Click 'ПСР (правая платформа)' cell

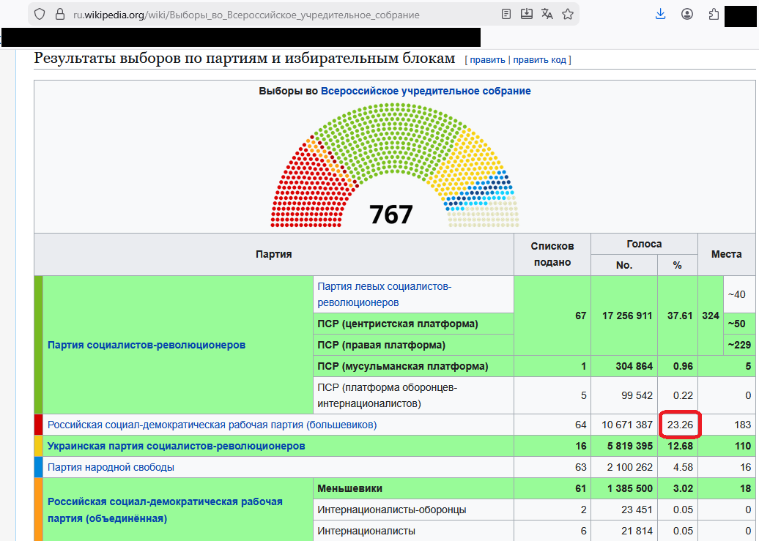pyautogui.click(x=413, y=345)
